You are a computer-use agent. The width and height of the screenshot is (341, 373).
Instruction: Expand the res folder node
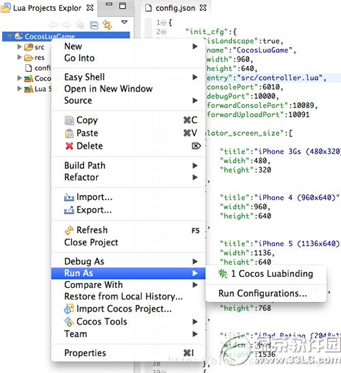coord(20,57)
